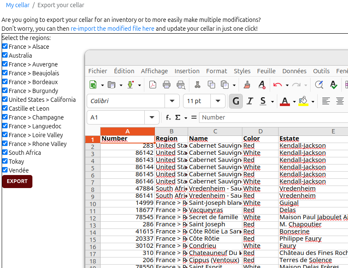Apply the yellow background highlight color
Image resolution: width=348 pixels, height=268 pixels.
tap(303, 101)
